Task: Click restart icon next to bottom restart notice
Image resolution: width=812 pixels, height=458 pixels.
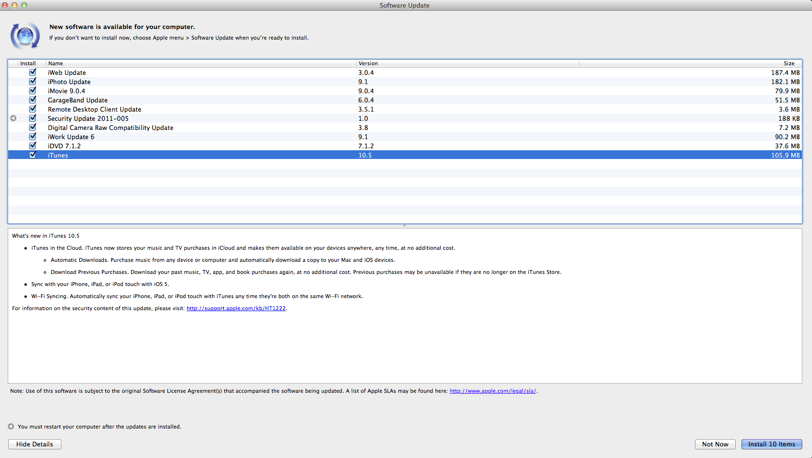Action: tap(11, 427)
